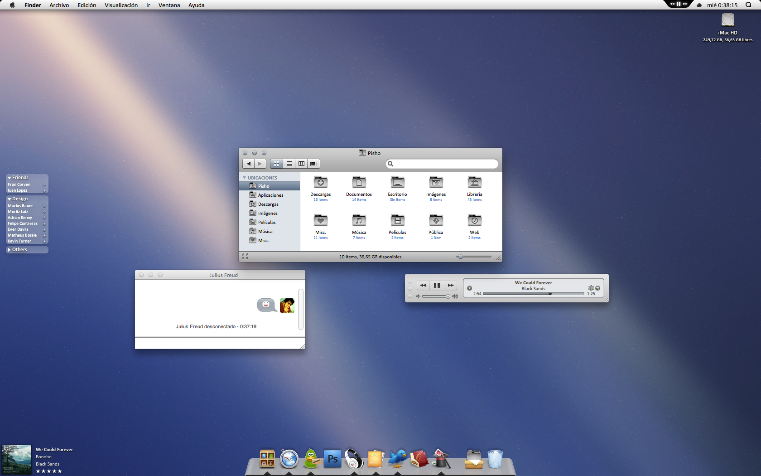Open the Ayuda menu
Image resolution: width=761 pixels, height=476 pixels.
197,5
